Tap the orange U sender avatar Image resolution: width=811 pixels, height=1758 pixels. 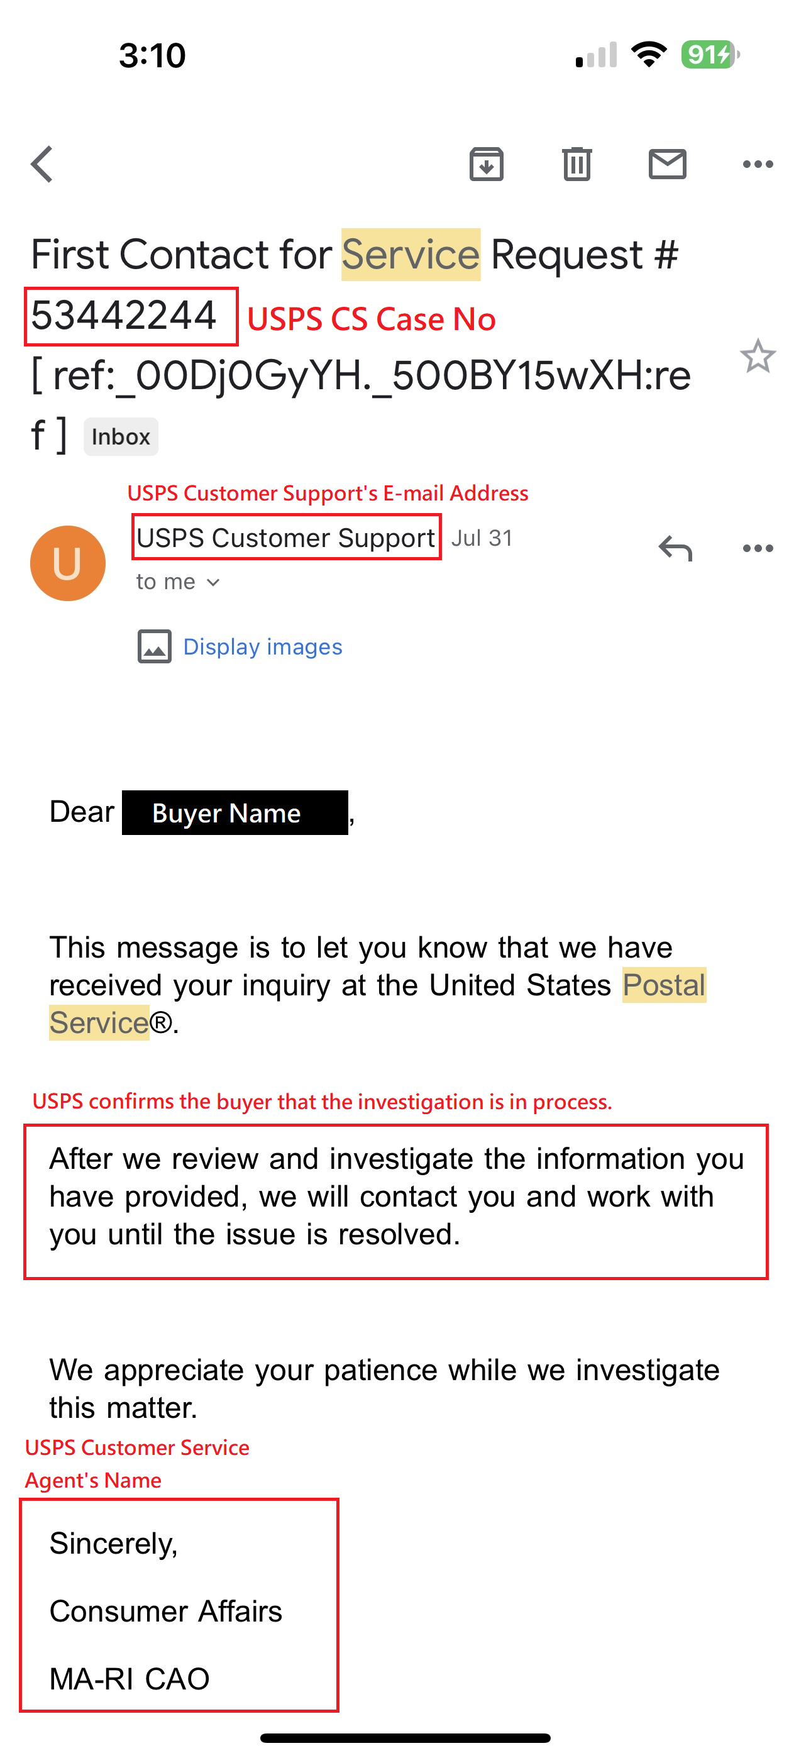coord(68,563)
